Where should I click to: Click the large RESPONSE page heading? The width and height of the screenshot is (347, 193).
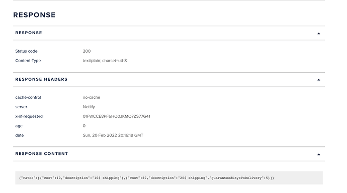click(34, 15)
